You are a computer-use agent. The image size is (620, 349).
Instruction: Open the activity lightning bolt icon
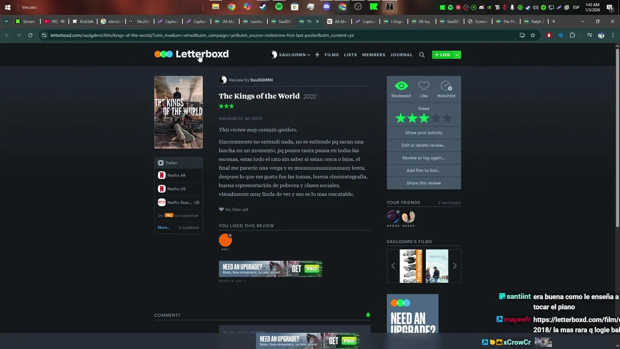coord(317,55)
